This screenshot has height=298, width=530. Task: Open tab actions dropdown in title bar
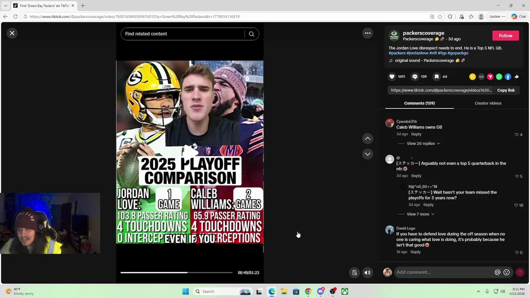(x=5, y=5)
